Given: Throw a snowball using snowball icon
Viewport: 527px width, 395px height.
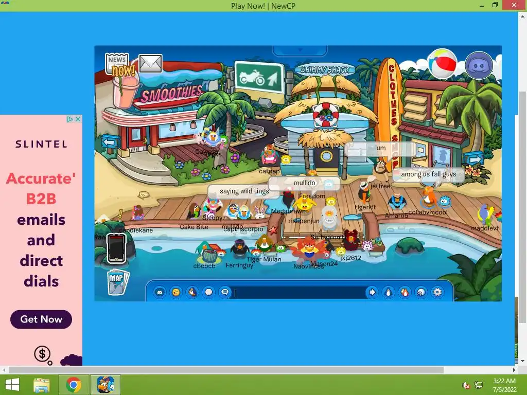Looking at the screenshot, I should point(208,292).
